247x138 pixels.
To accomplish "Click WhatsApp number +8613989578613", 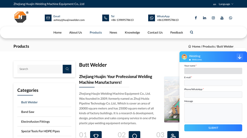I will coord(168,20).
